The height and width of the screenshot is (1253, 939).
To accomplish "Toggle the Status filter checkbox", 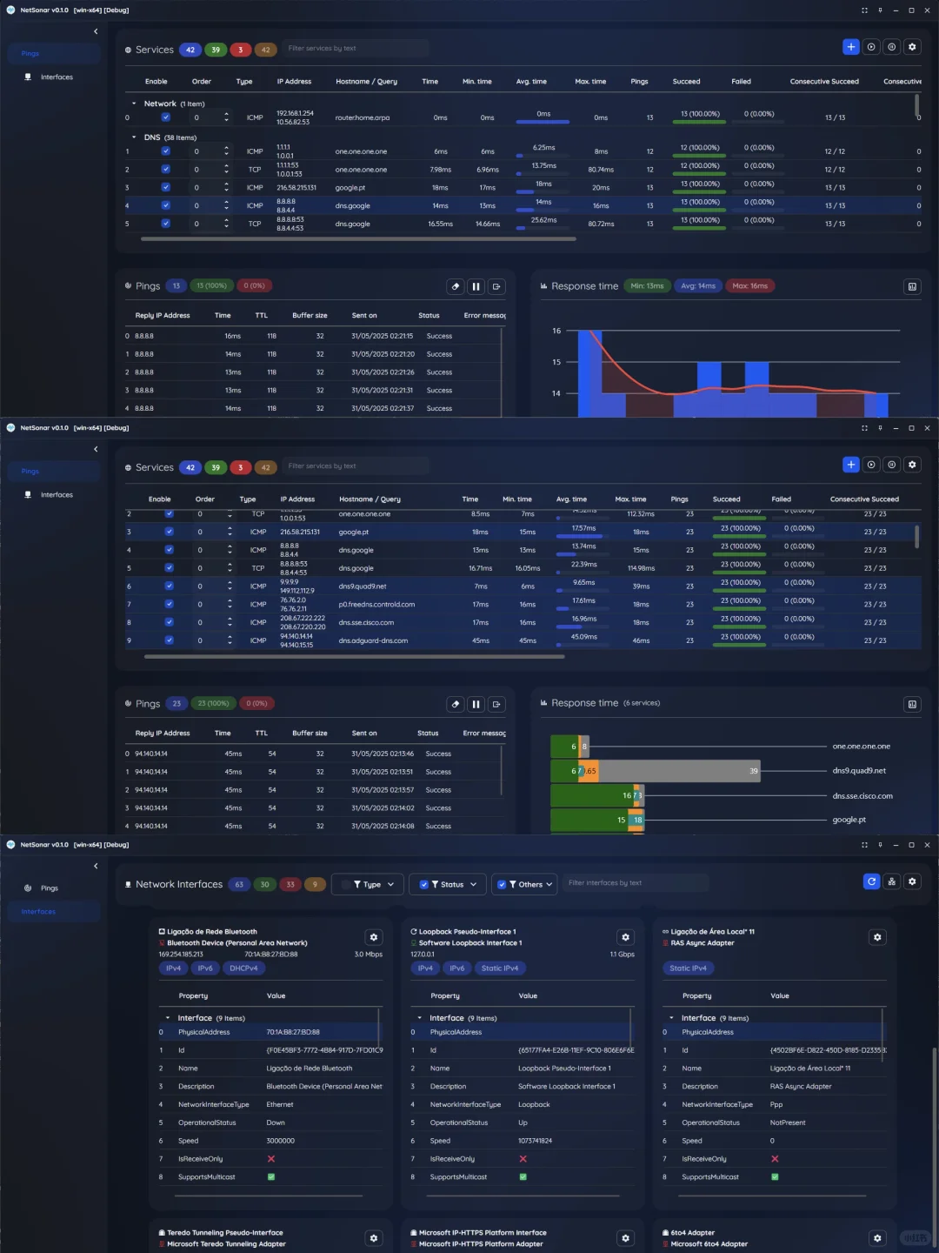I will point(424,884).
